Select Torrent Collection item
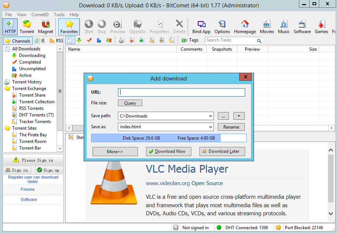 [x=36, y=102]
